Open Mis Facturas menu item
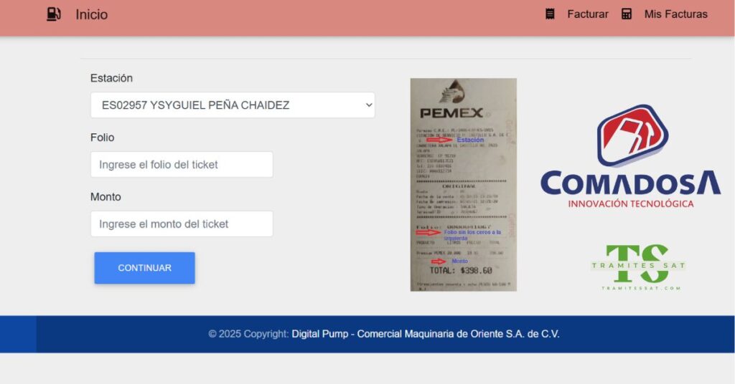Screen dimensions: 735x384 (675, 14)
